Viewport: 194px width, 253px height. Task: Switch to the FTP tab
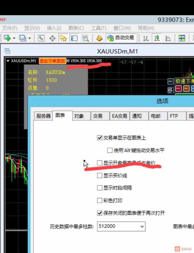pyautogui.click(x=177, y=116)
